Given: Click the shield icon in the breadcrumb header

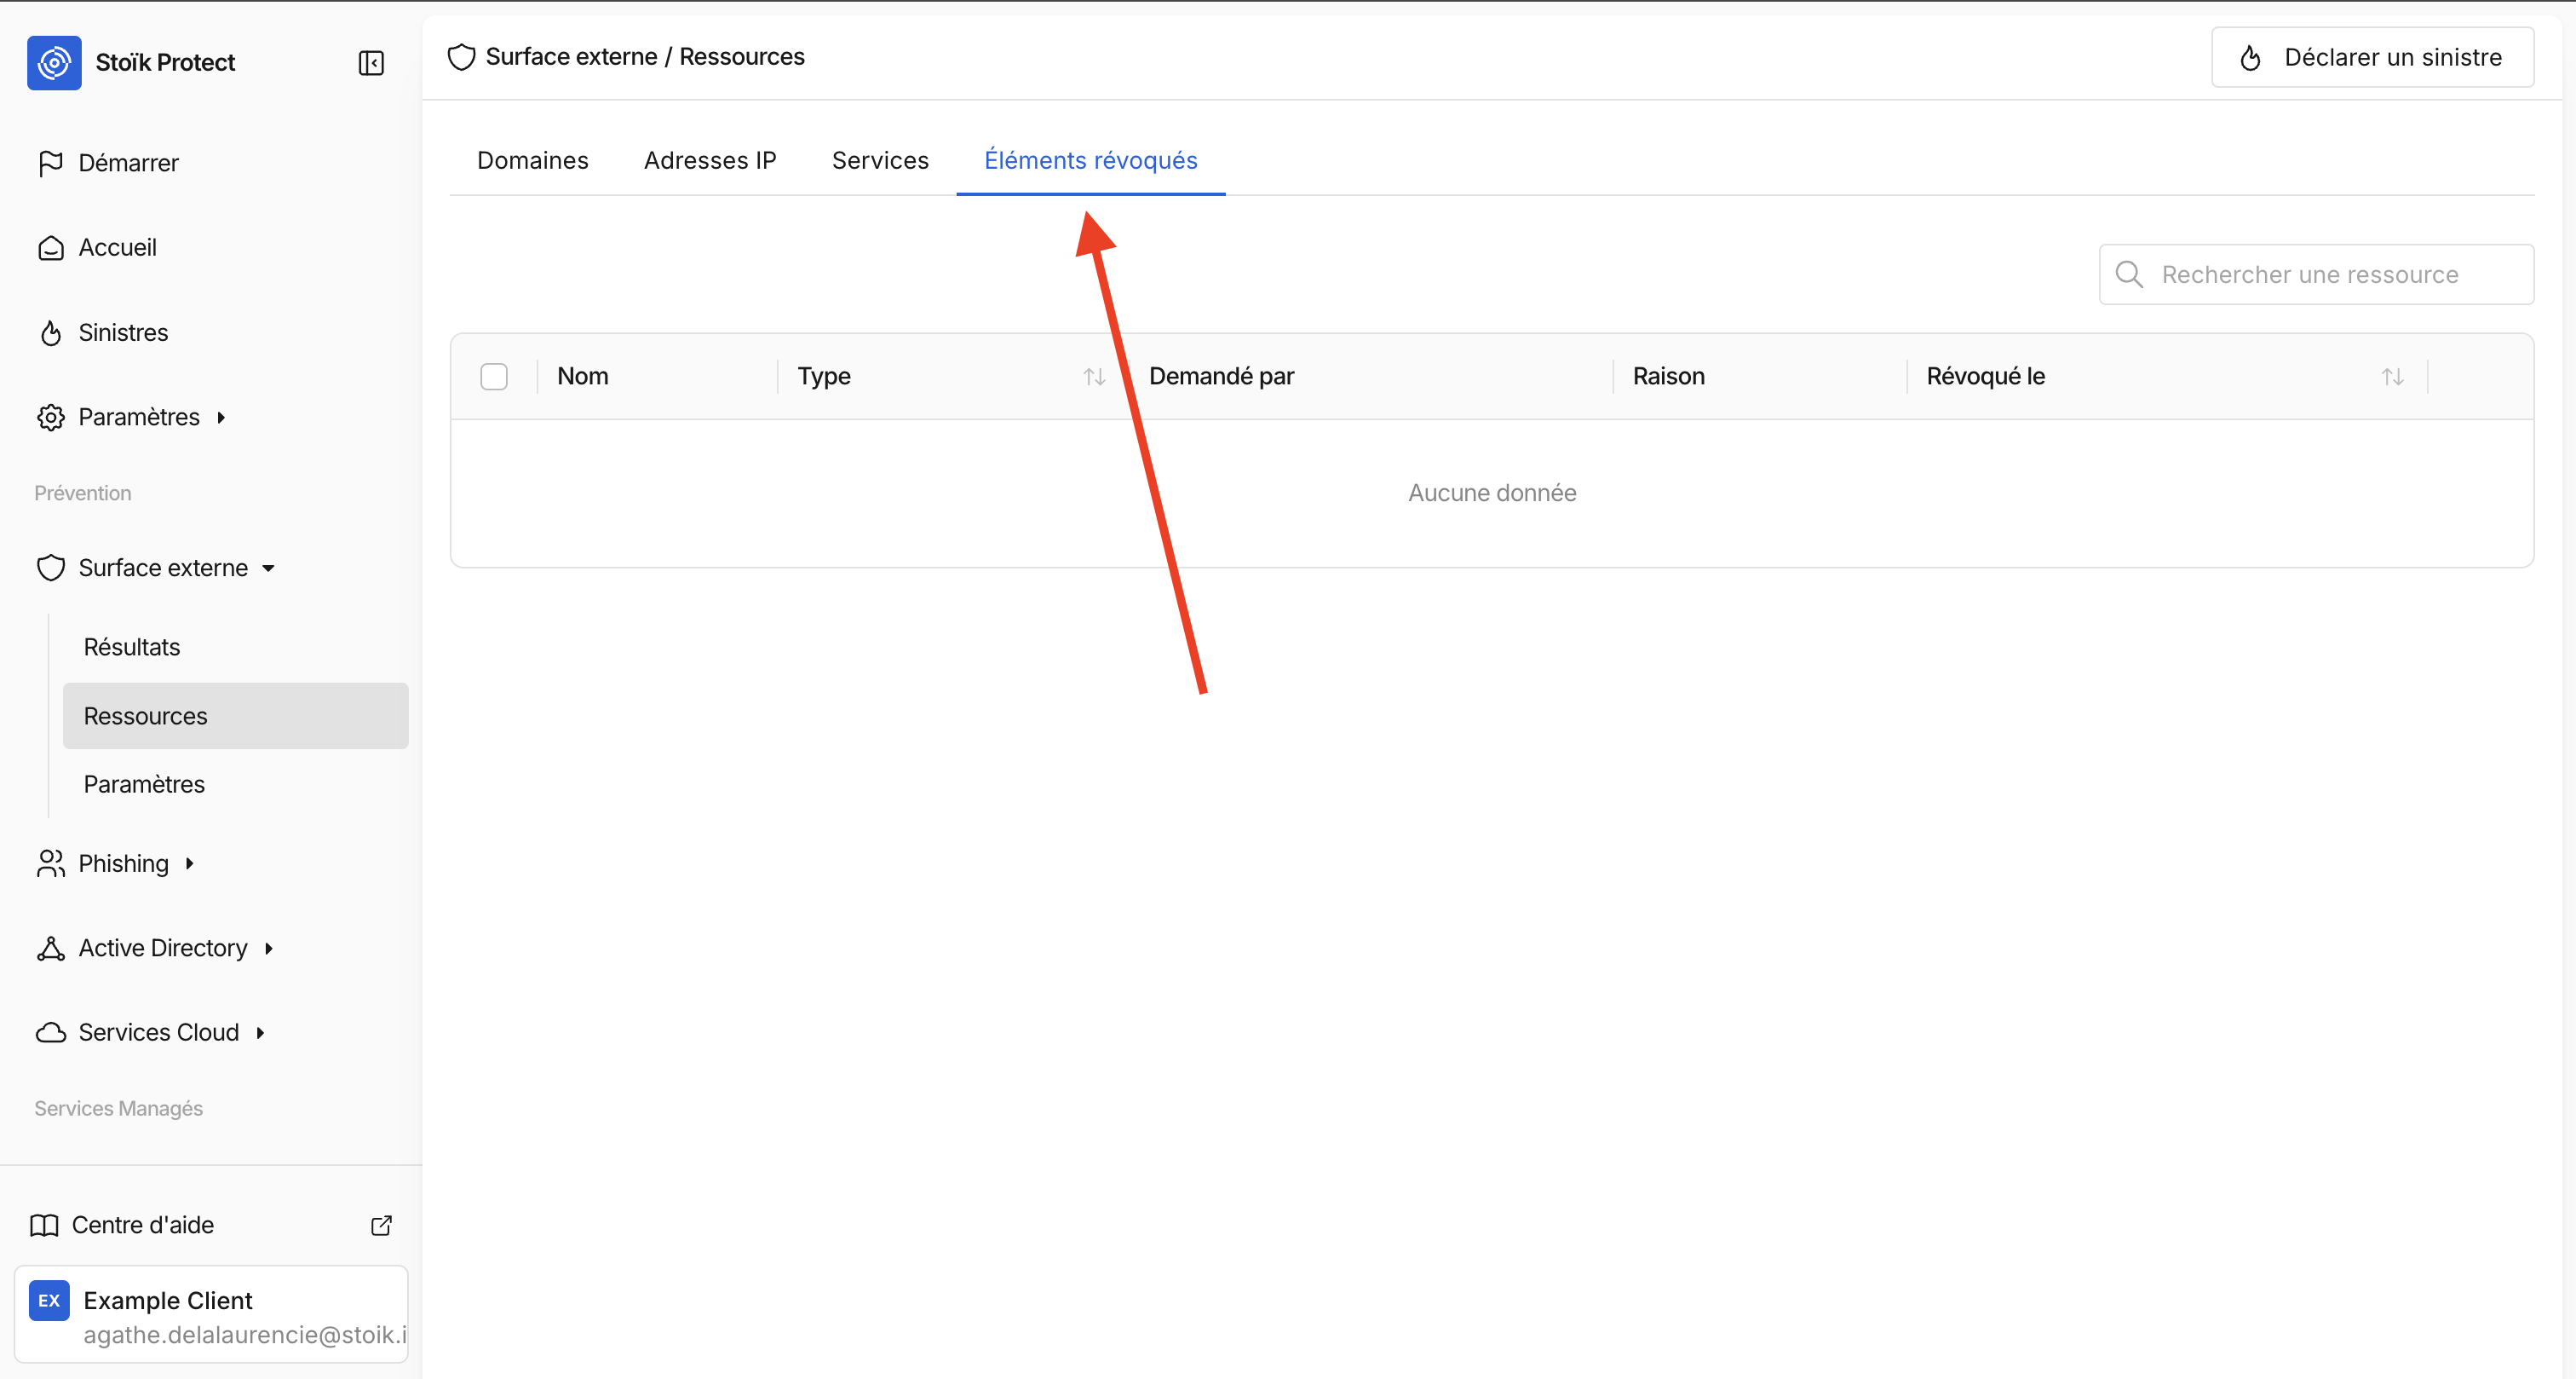Looking at the screenshot, I should pyautogui.click(x=461, y=57).
